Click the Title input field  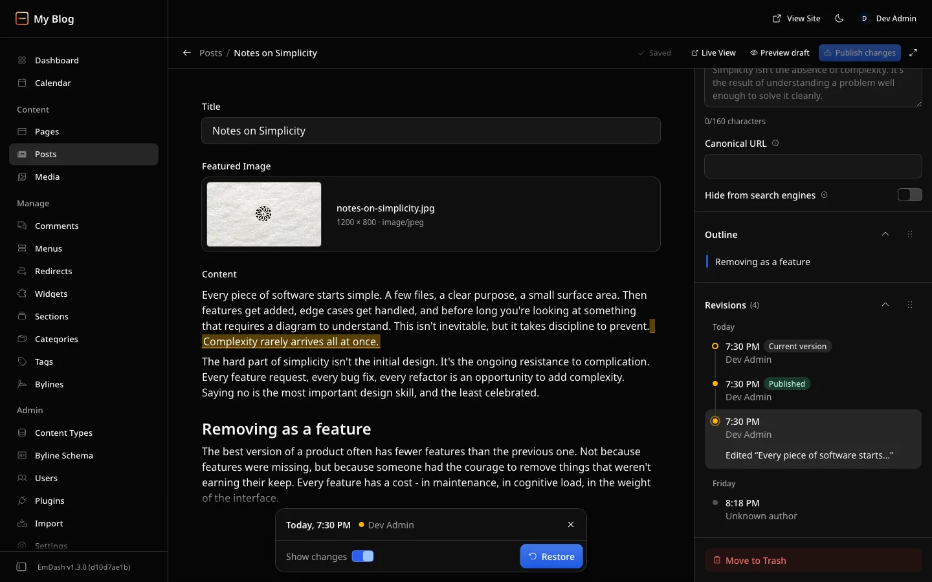431,131
